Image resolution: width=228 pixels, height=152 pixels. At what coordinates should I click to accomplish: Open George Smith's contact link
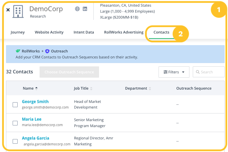pos(35,102)
